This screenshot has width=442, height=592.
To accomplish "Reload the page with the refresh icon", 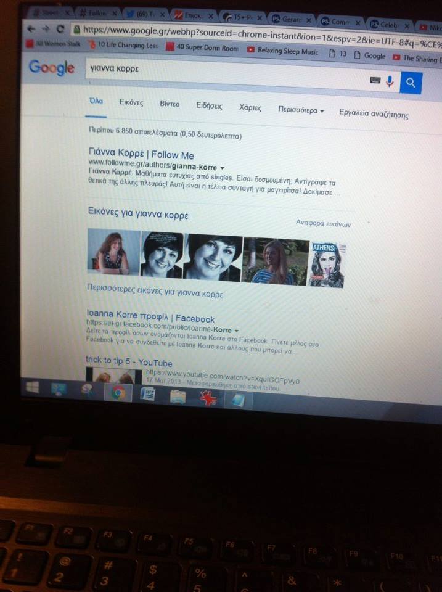I will [60, 29].
